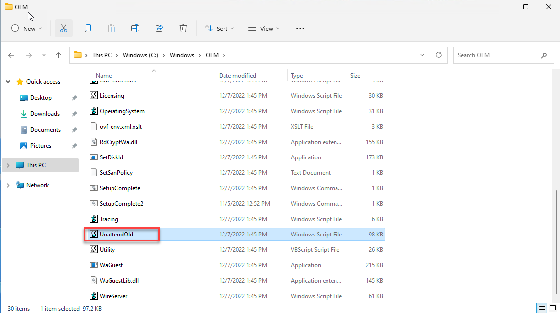Open the See more ellipsis menu
The height and width of the screenshot is (313, 560).
tap(300, 29)
